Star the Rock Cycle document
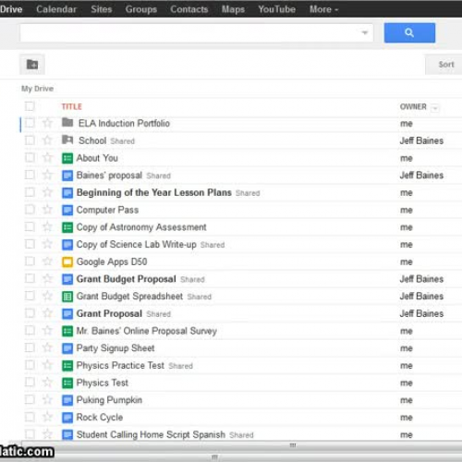The width and height of the screenshot is (462, 462). (x=47, y=417)
